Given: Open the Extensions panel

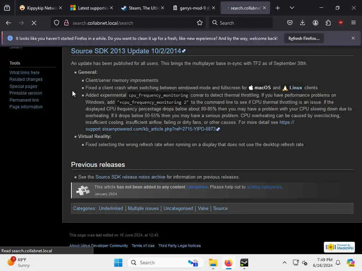Looking at the screenshot, I should (x=328, y=23).
